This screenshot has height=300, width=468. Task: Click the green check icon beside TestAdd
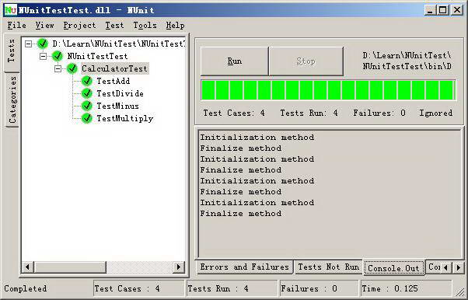click(87, 81)
